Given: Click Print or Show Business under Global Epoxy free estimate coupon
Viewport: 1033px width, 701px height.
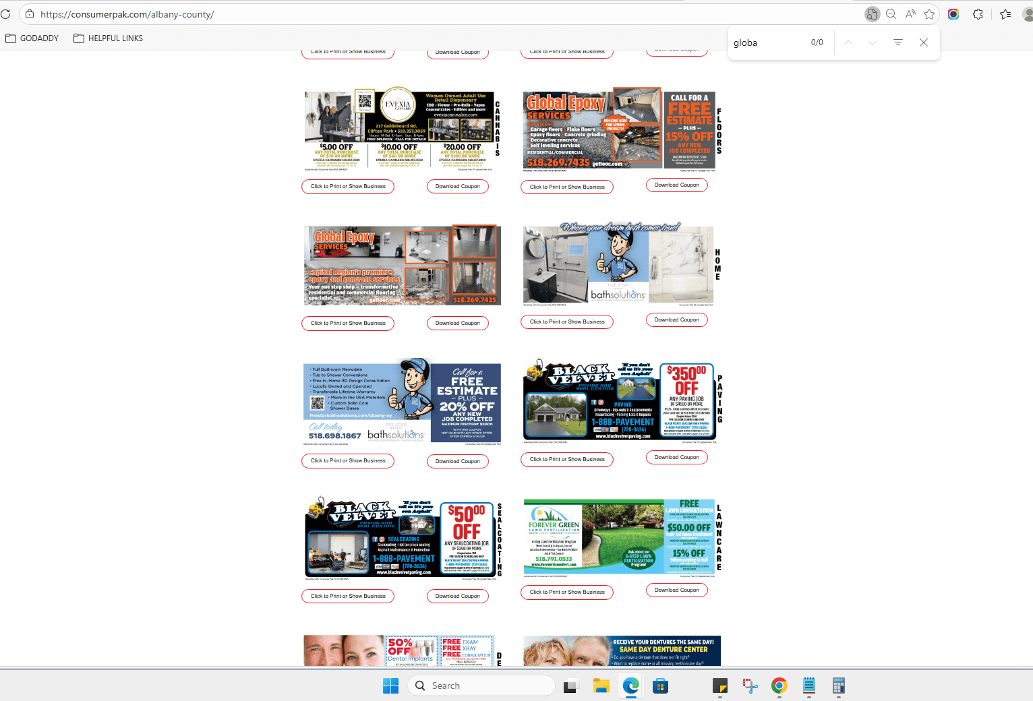Looking at the screenshot, I should (x=567, y=187).
